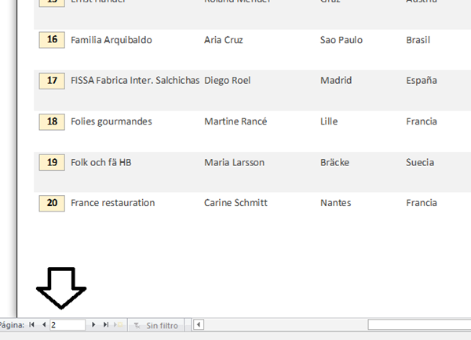Go to the next page arrow
The image size is (471, 340).
click(93, 324)
